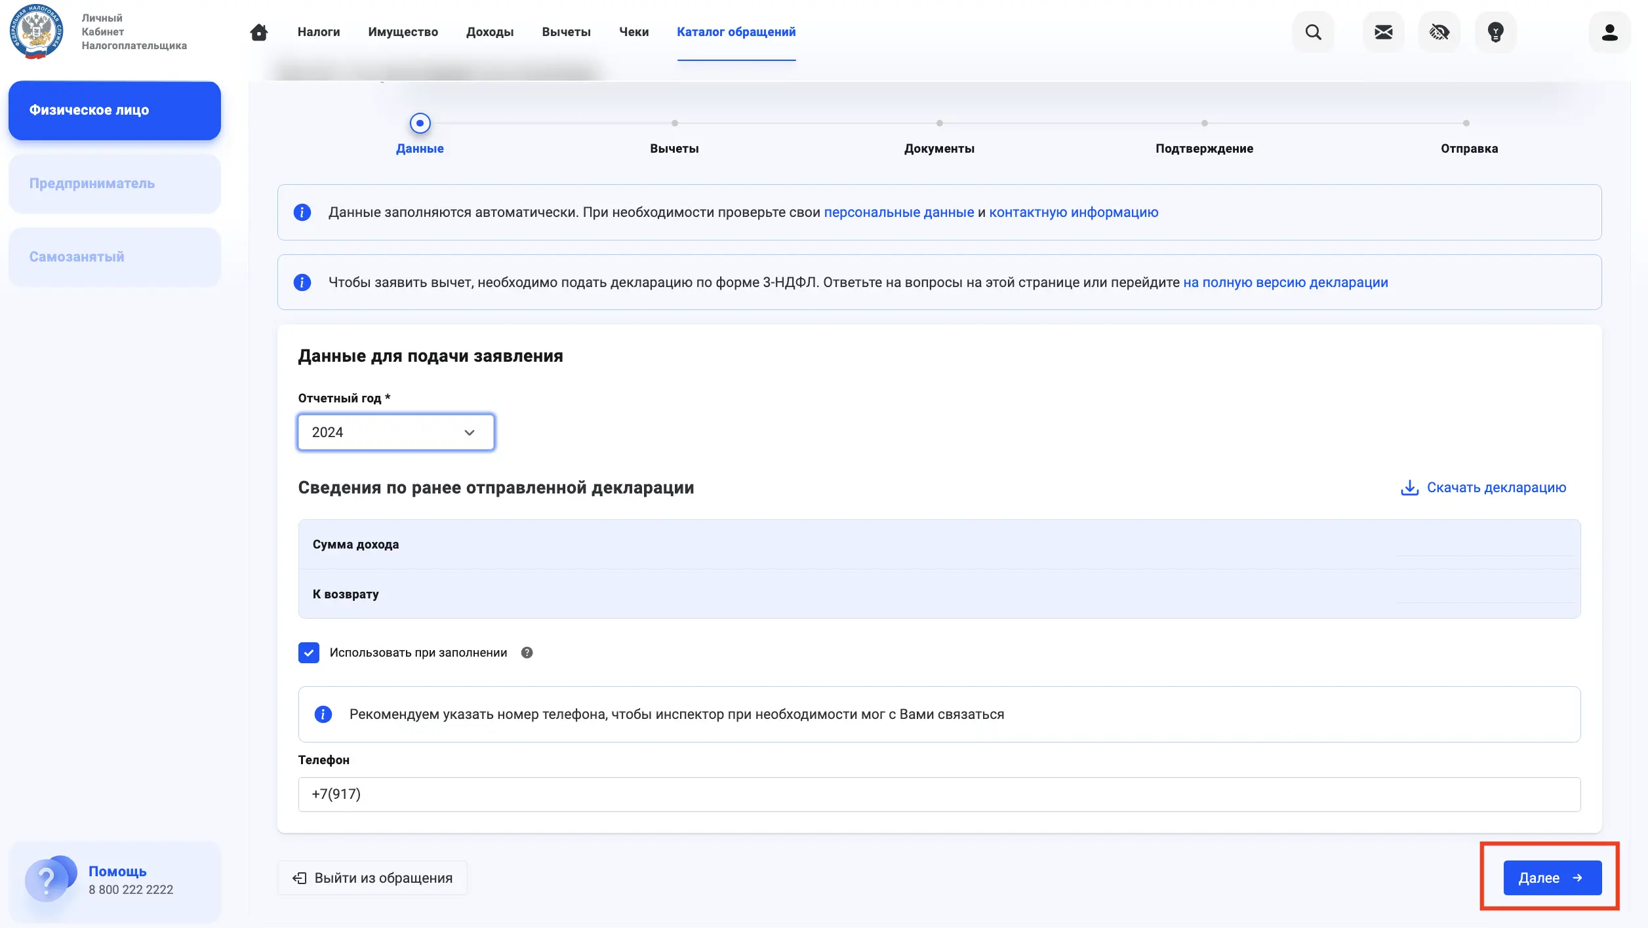Image resolution: width=1648 pixels, height=928 pixels.
Task: Click Выйти из обращения button
Action: [372, 878]
